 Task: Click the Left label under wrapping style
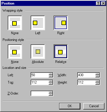point(38,33)
